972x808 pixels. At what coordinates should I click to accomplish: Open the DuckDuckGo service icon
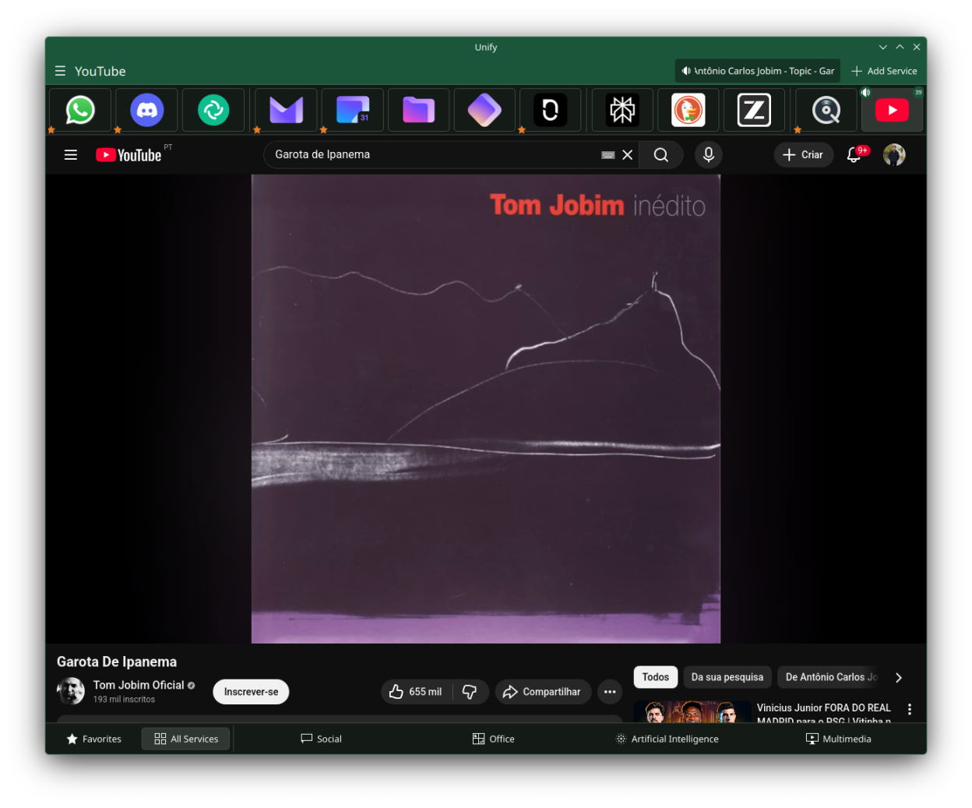click(688, 110)
